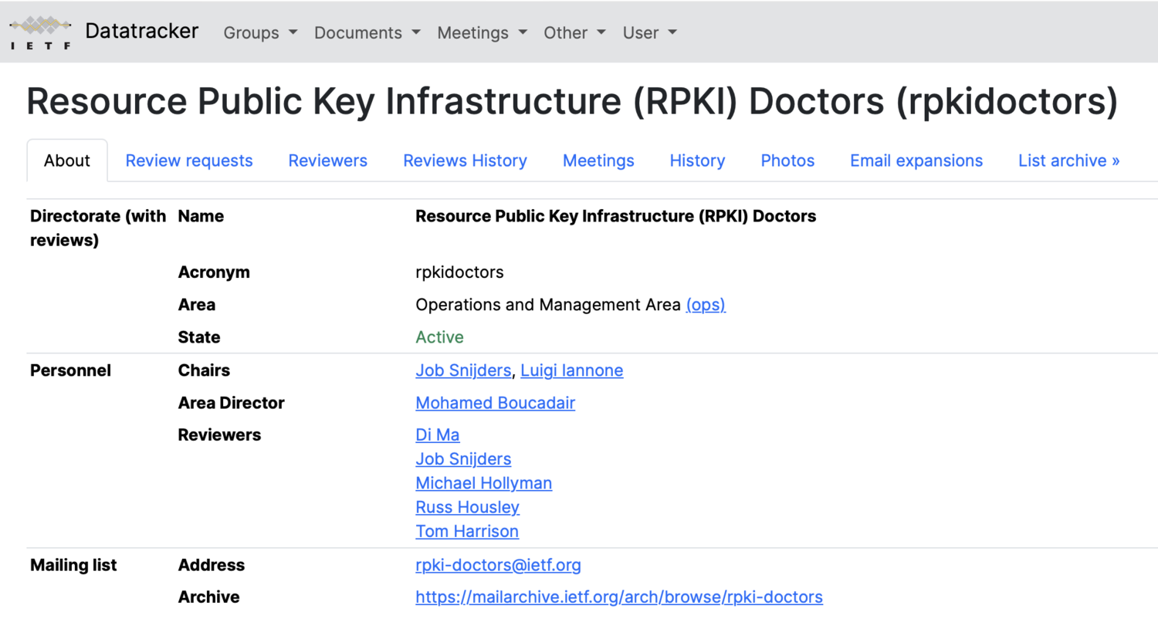Viewport: 1158px width, 622px height.
Task: Click the 'Operations and Management Area' text
Action: (x=548, y=305)
